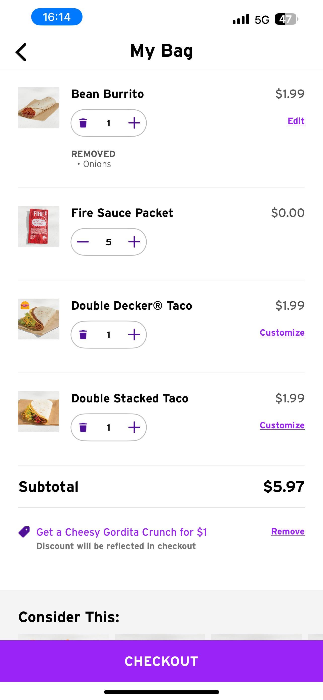Screen dimensions: 323x700
Task: Tap the back arrow icon
Action: click(21, 52)
